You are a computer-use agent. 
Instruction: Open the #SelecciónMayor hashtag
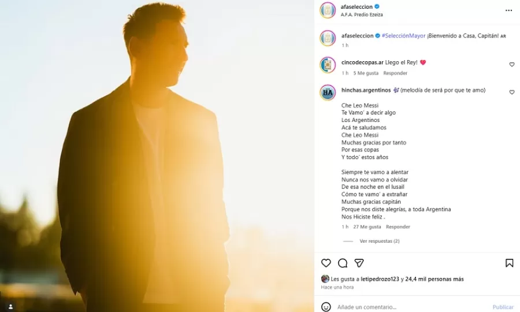tap(403, 36)
